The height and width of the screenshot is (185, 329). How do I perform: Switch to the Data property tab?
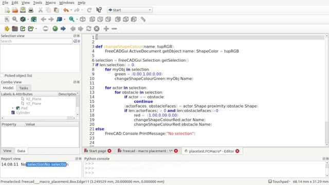pos(21,151)
